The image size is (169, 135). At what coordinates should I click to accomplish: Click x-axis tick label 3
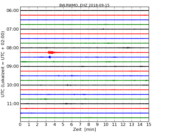[x=46, y=125]
